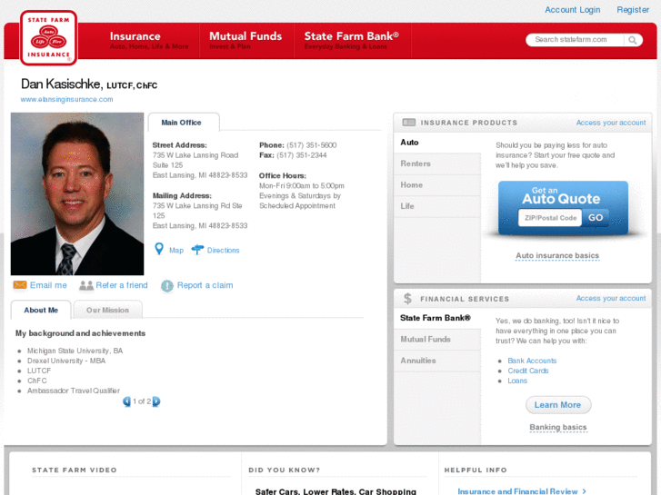
Task: Click the email envelope icon
Action: pyautogui.click(x=20, y=285)
